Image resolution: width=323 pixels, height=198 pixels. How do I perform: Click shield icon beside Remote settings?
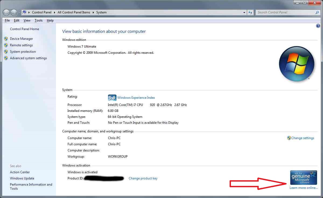click(x=6, y=45)
